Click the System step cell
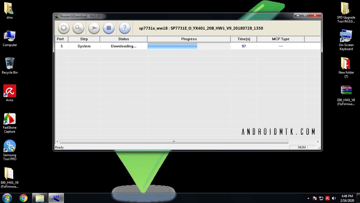The height and width of the screenshot is (203, 360). (x=84, y=46)
